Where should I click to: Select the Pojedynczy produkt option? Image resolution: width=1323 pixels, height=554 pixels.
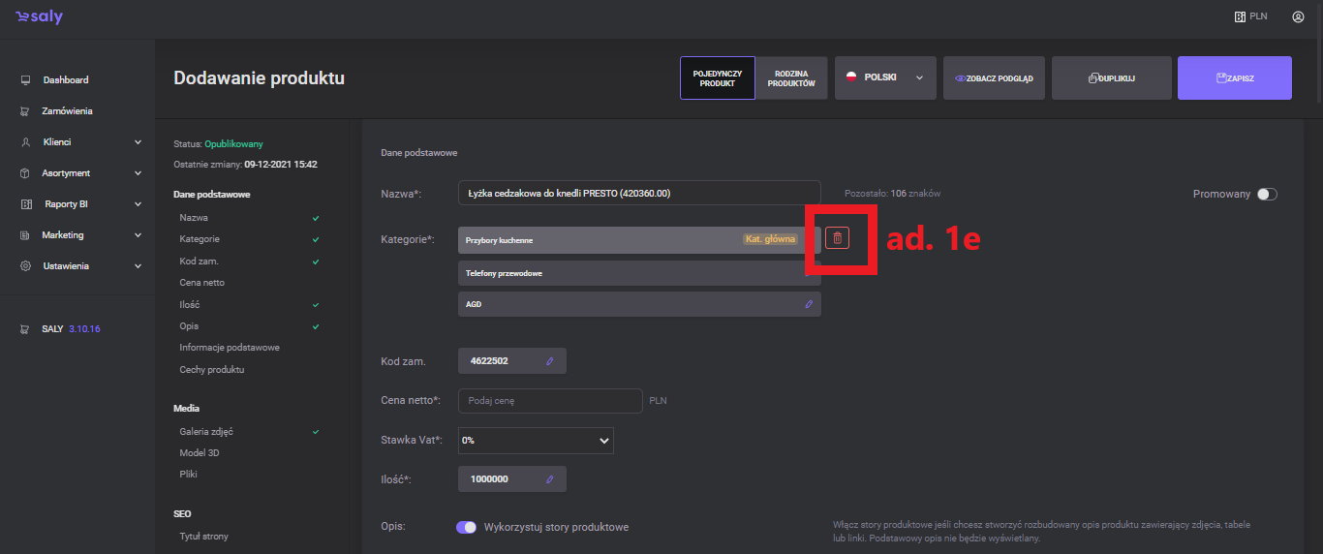[x=717, y=78]
